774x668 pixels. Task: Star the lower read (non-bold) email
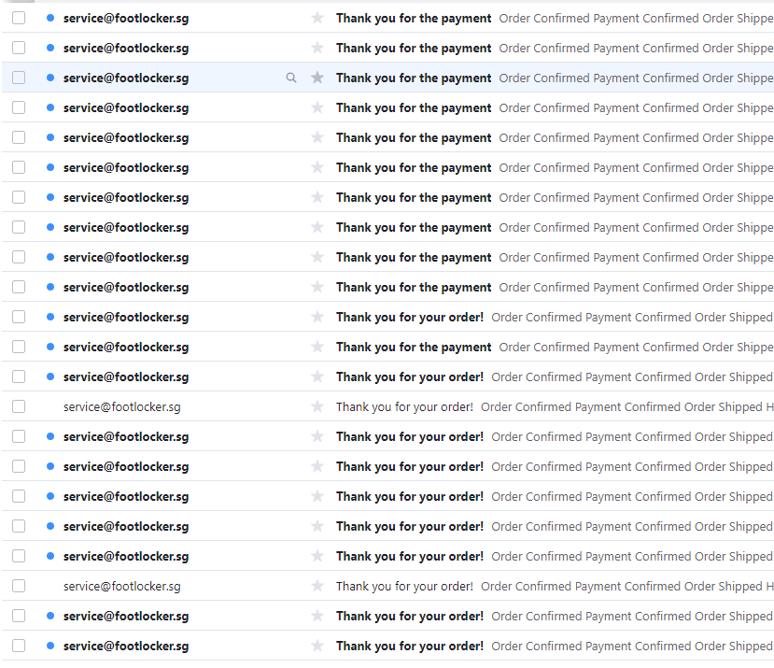317,586
